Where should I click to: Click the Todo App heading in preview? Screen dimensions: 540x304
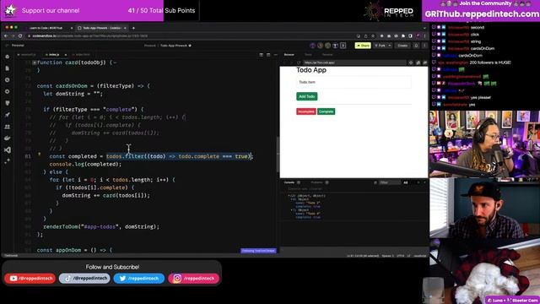tap(311, 70)
